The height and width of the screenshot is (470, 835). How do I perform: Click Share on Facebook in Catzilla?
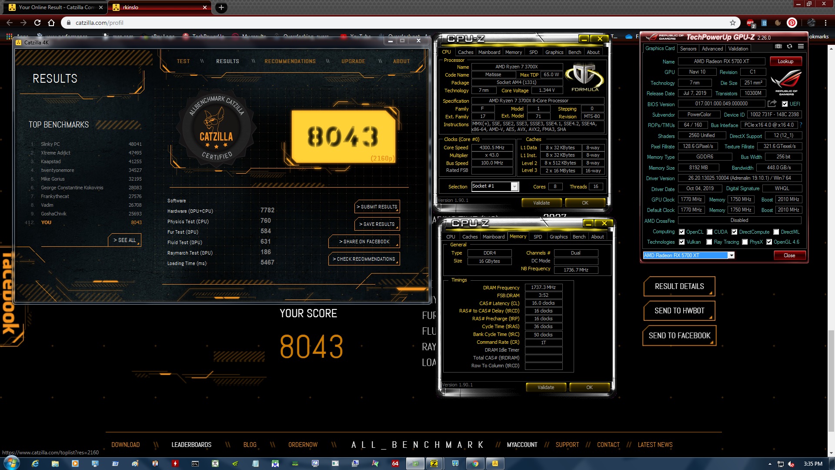click(364, 242)
